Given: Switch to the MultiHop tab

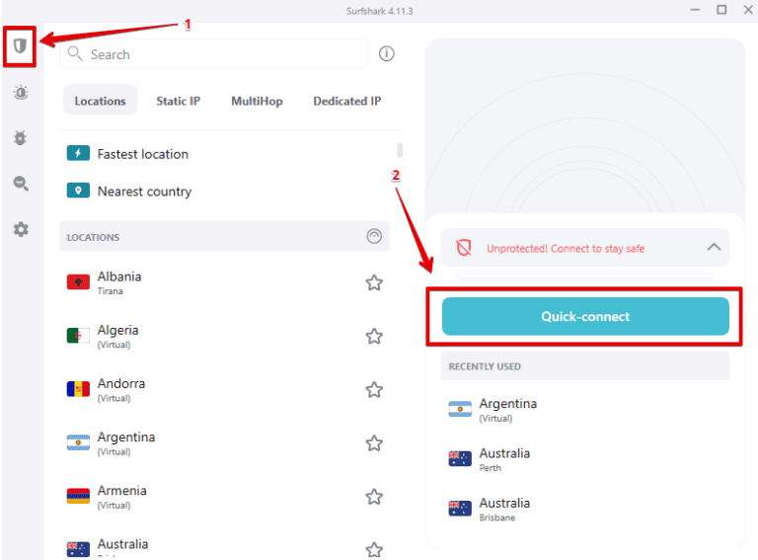Looking at the screenshot, I should [x=257, y=101].
